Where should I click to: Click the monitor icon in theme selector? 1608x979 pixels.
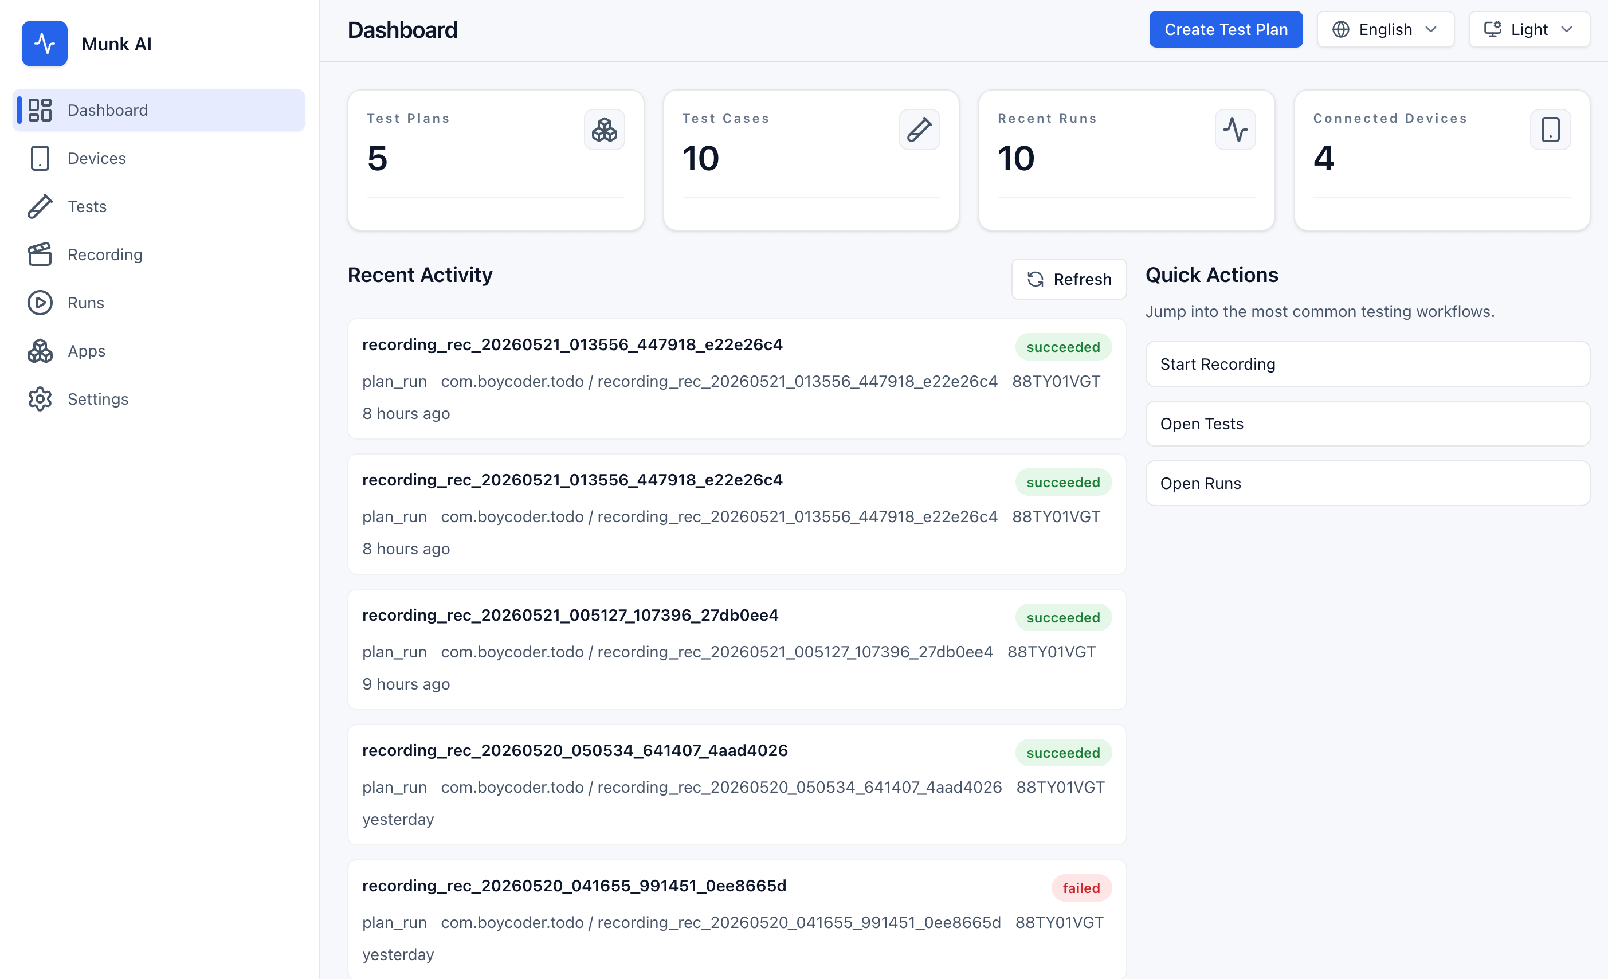(x=1492, y=29)
